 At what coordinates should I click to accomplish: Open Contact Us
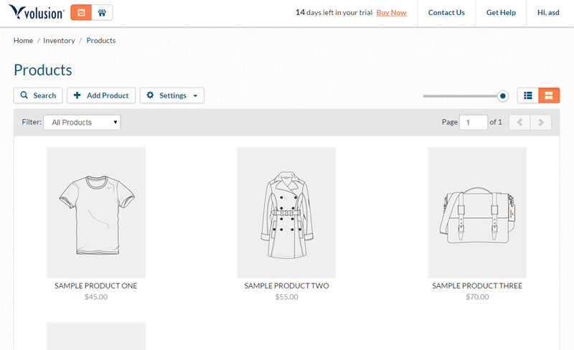click(x=446, y=12)
